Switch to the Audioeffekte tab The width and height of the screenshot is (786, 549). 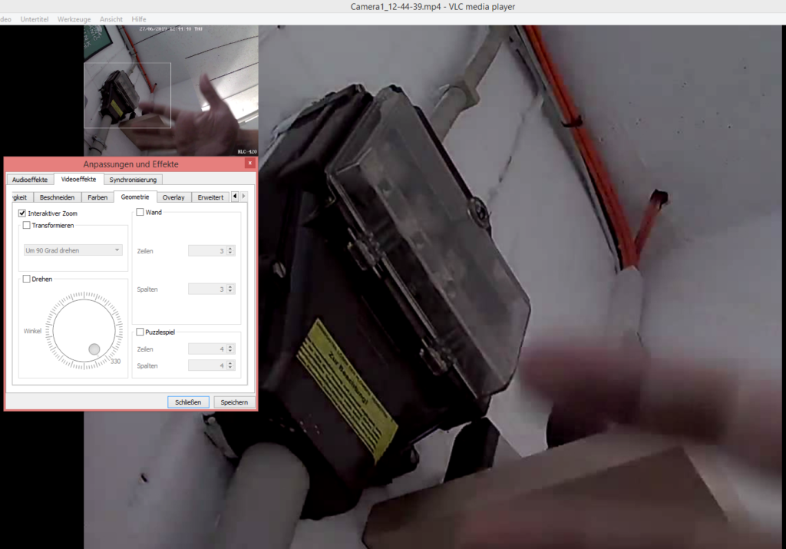[30, 180]
